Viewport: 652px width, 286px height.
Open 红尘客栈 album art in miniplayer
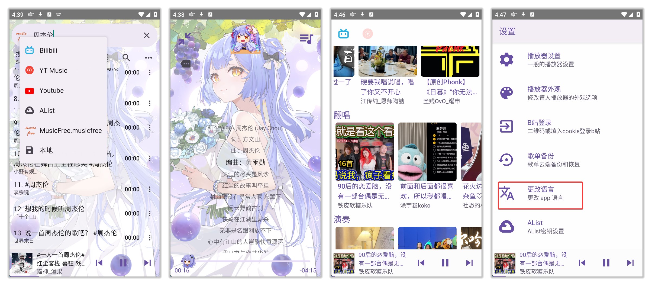22,263
